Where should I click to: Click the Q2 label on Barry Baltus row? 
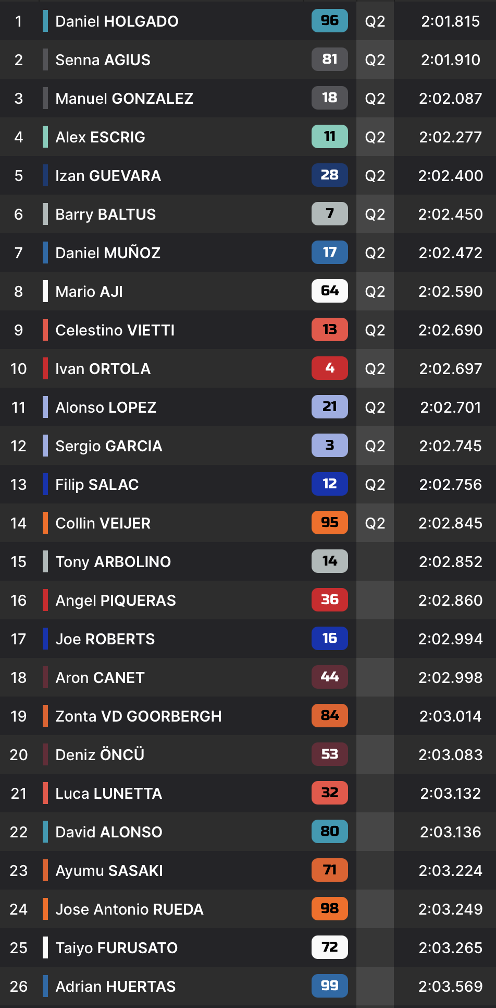point(375,214)
